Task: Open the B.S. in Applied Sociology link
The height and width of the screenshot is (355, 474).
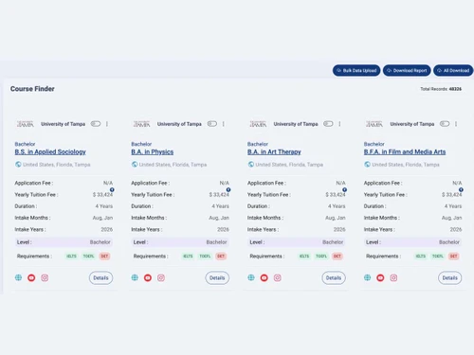Action: (x=50, y=151)
